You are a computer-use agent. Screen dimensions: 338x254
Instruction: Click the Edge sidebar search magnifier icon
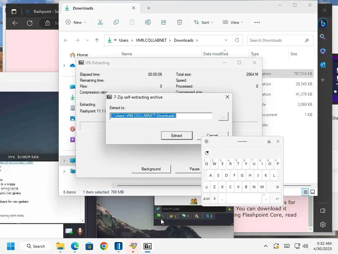(322, 37)
